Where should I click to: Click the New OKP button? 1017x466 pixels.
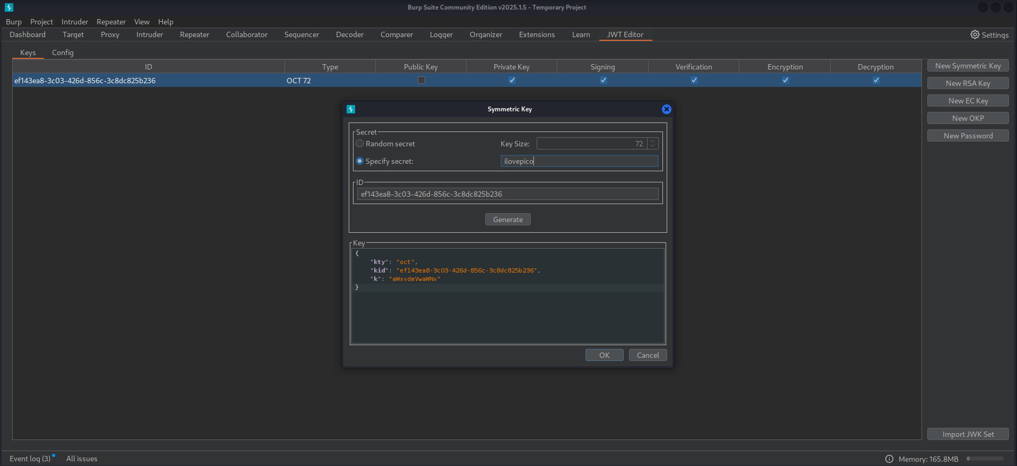968,118
